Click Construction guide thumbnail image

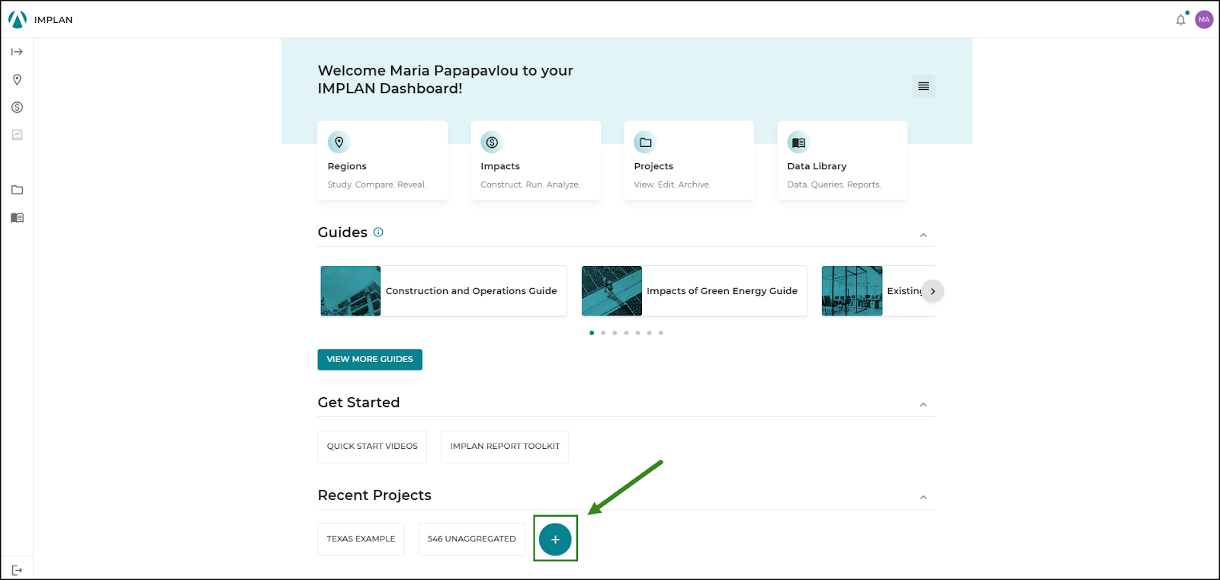coord(351,291)
